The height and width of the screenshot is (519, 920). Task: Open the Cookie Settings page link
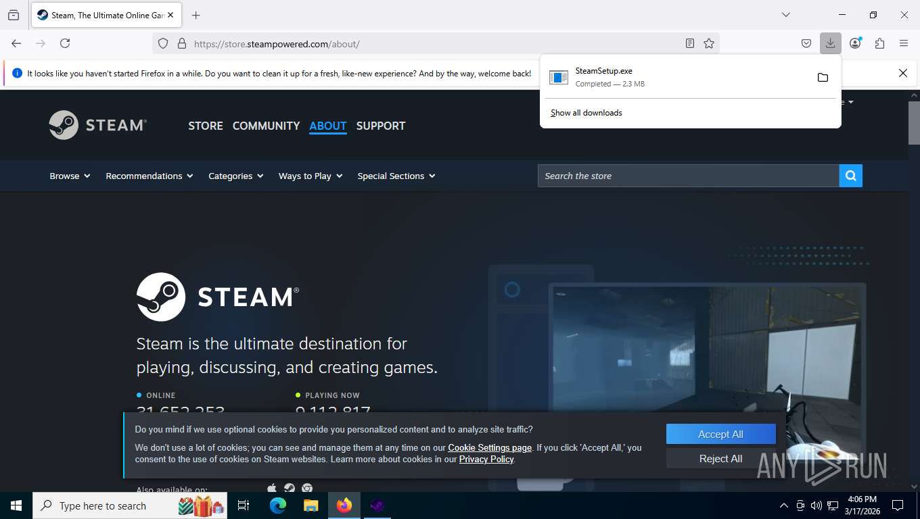pos(490,447)
